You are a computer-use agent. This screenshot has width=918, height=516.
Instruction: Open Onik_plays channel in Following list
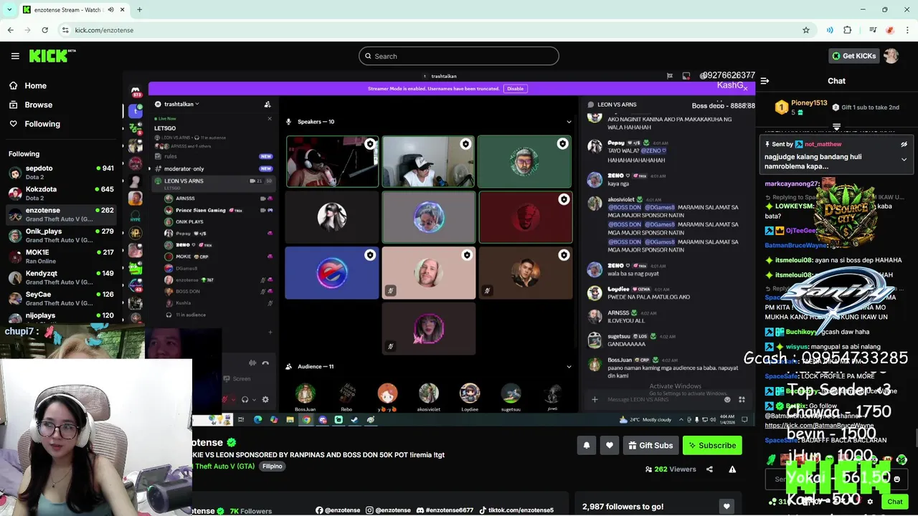[x=61, y=236]
